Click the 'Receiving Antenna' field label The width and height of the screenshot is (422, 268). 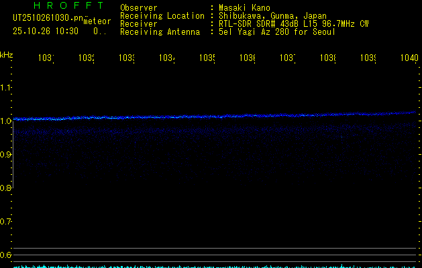coord(160,31)
